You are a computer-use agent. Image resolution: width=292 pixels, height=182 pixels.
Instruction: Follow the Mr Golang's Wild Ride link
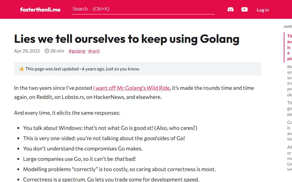[x=131, y=88]
